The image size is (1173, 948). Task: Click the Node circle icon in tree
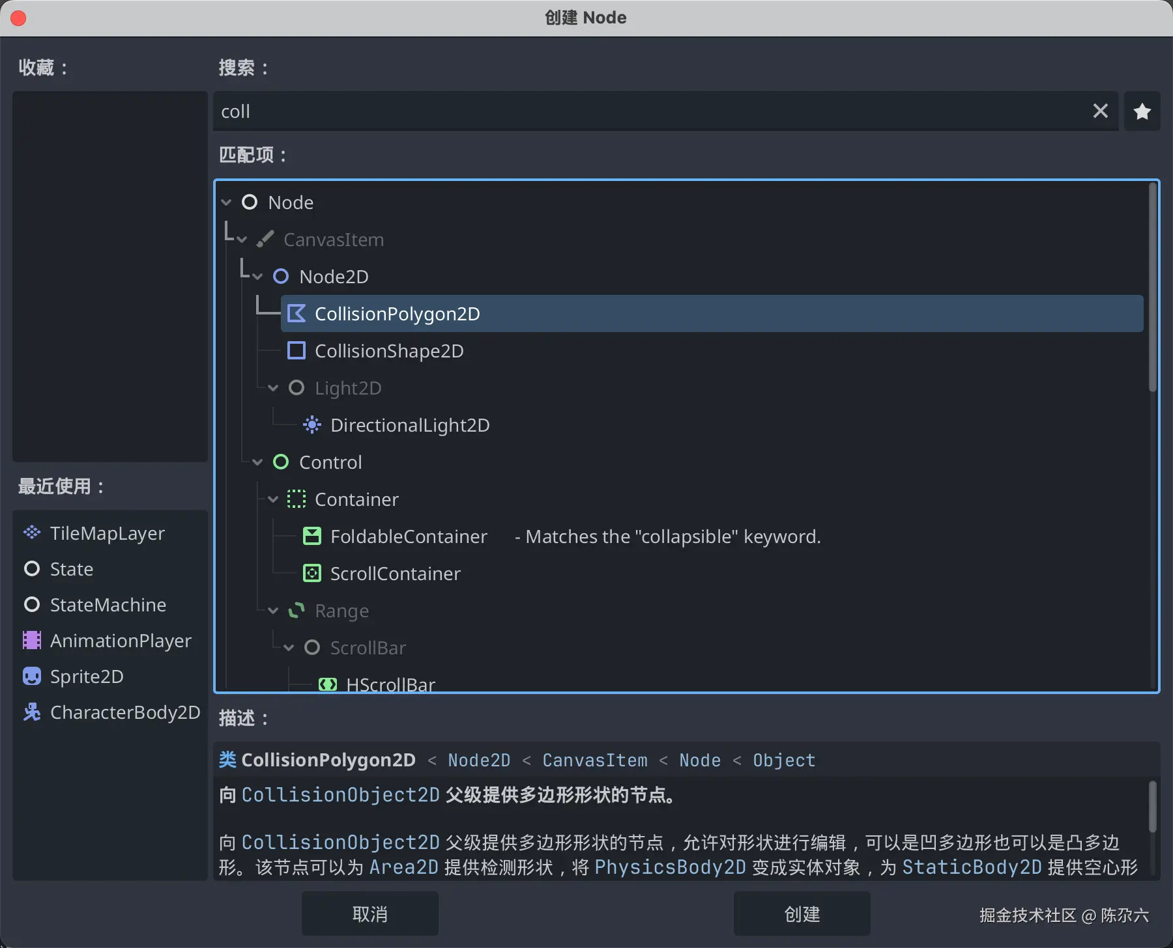(250, 202)
